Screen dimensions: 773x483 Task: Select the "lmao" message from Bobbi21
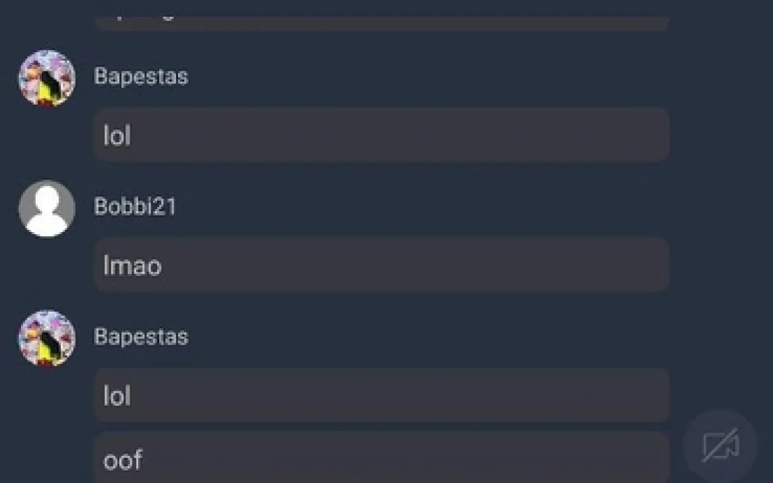click(381, 265)
